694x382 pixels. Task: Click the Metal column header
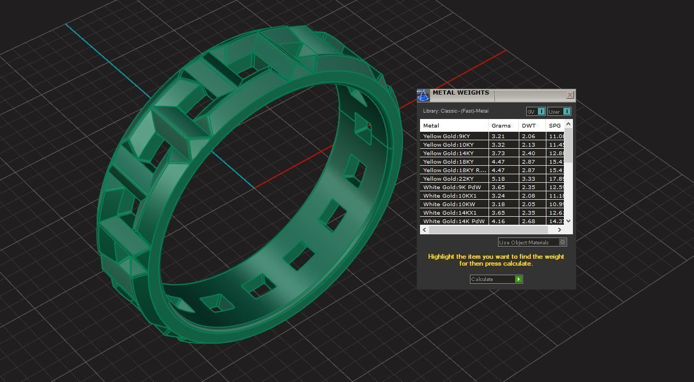point(454,125)
